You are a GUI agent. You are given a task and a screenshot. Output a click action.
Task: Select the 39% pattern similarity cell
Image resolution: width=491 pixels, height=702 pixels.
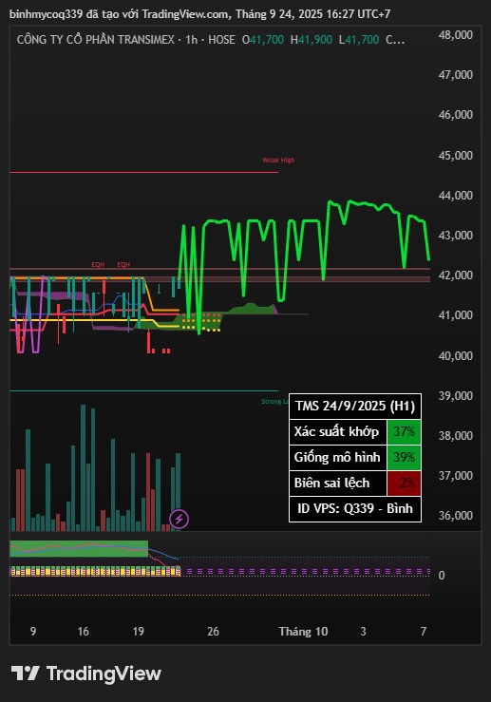404,457
